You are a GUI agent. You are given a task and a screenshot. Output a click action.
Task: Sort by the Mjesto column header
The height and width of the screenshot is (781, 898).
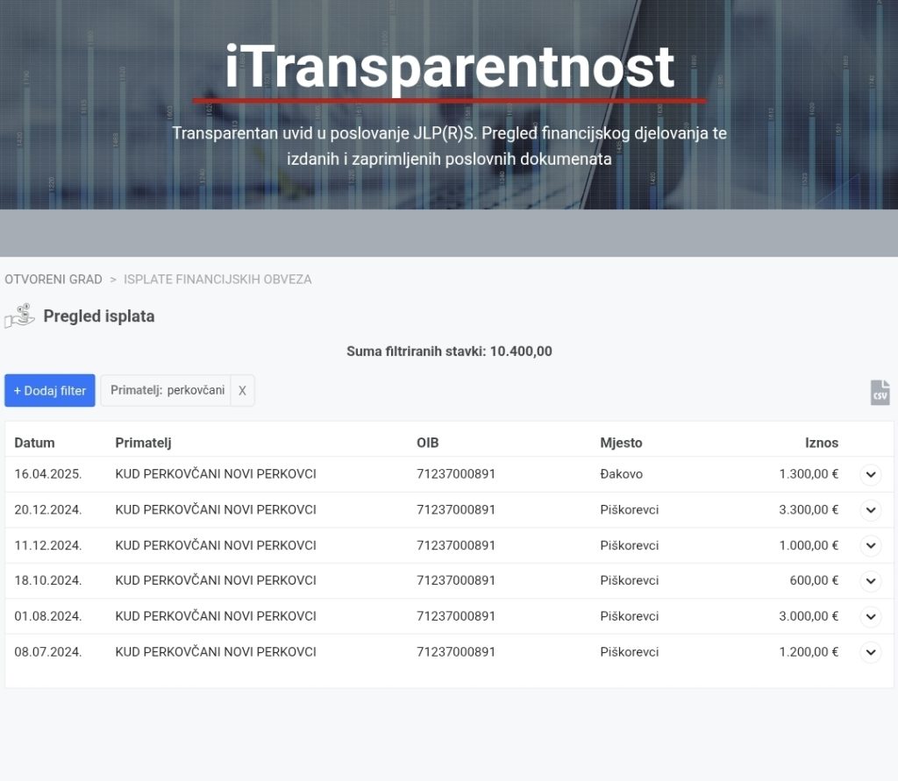[x=621, y=443]
